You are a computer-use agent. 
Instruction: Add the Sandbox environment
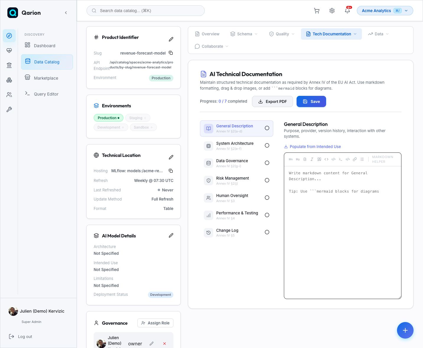click(143, 127)
